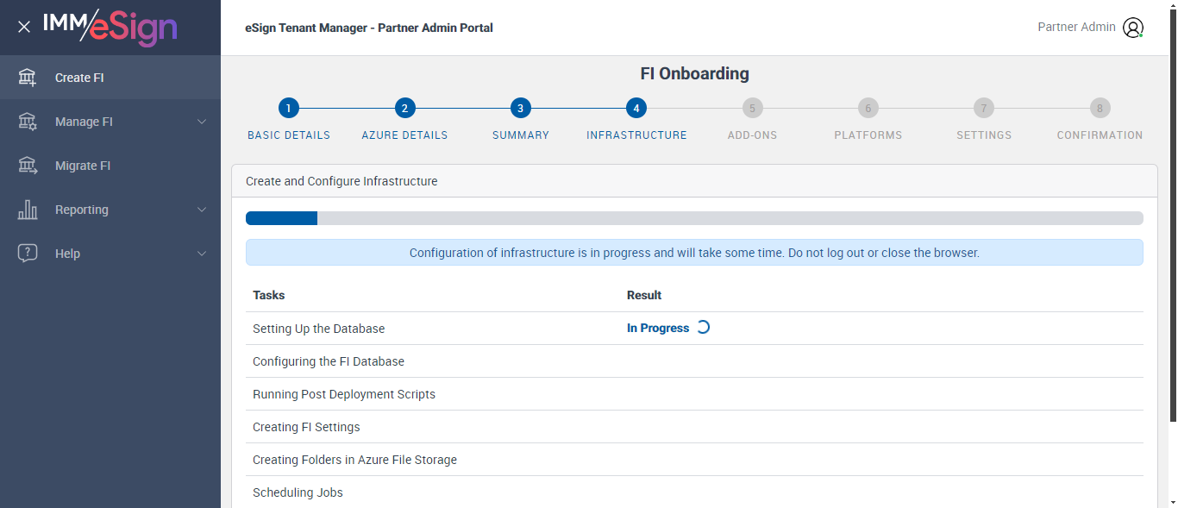Image resolution: width=1178 pixels, height=508 pixels.
Task: Expand the Reporting submenu chevron
Action: click(202, 210)
